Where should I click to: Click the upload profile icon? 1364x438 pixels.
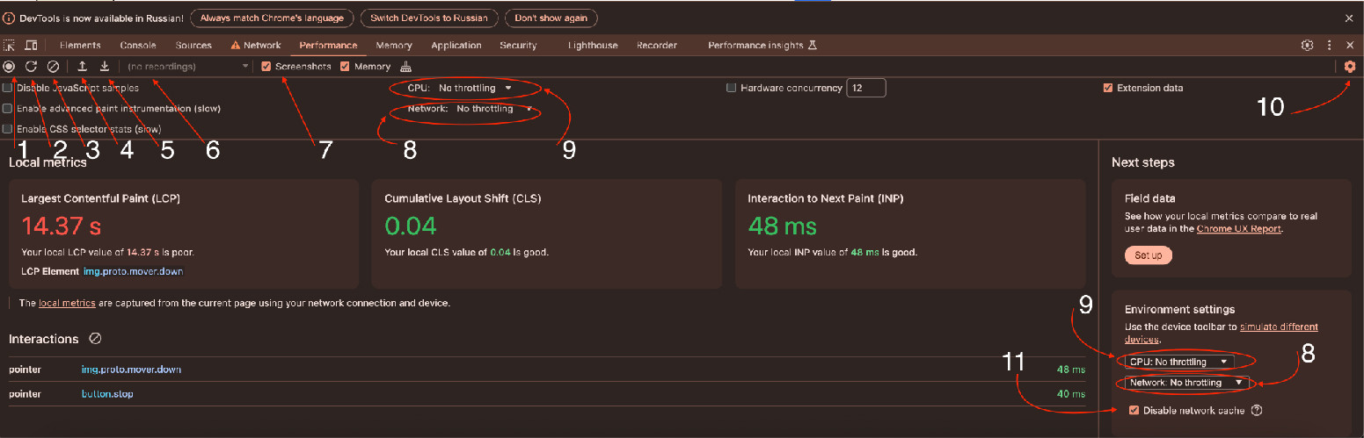(82, 67)
